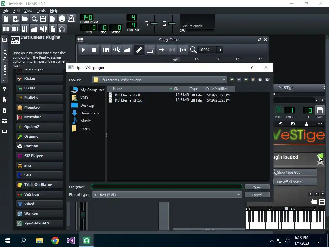Stop playback in Song-Editor
This screenshot has width=329, height=247.
click(94, 50)
